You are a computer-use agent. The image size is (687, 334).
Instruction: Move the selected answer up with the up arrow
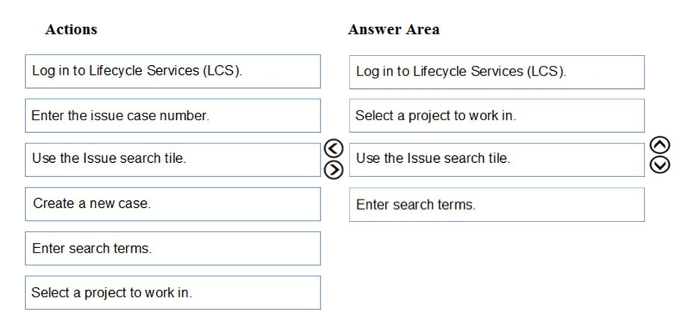(660, 145)
